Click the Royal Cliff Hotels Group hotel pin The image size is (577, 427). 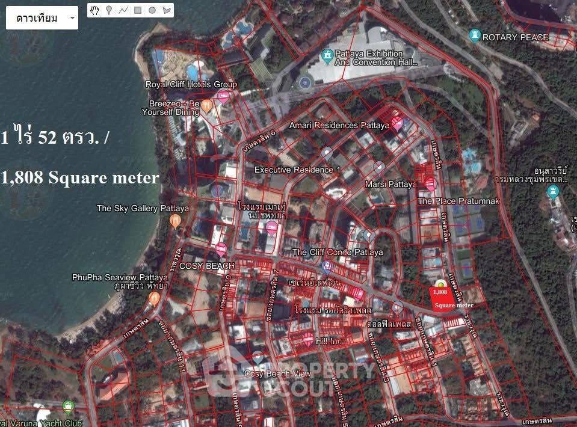pyautogui.click(x=223, y=97)
